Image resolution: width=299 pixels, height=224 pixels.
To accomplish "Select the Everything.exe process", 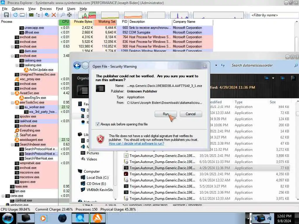I will click(30, 130).
